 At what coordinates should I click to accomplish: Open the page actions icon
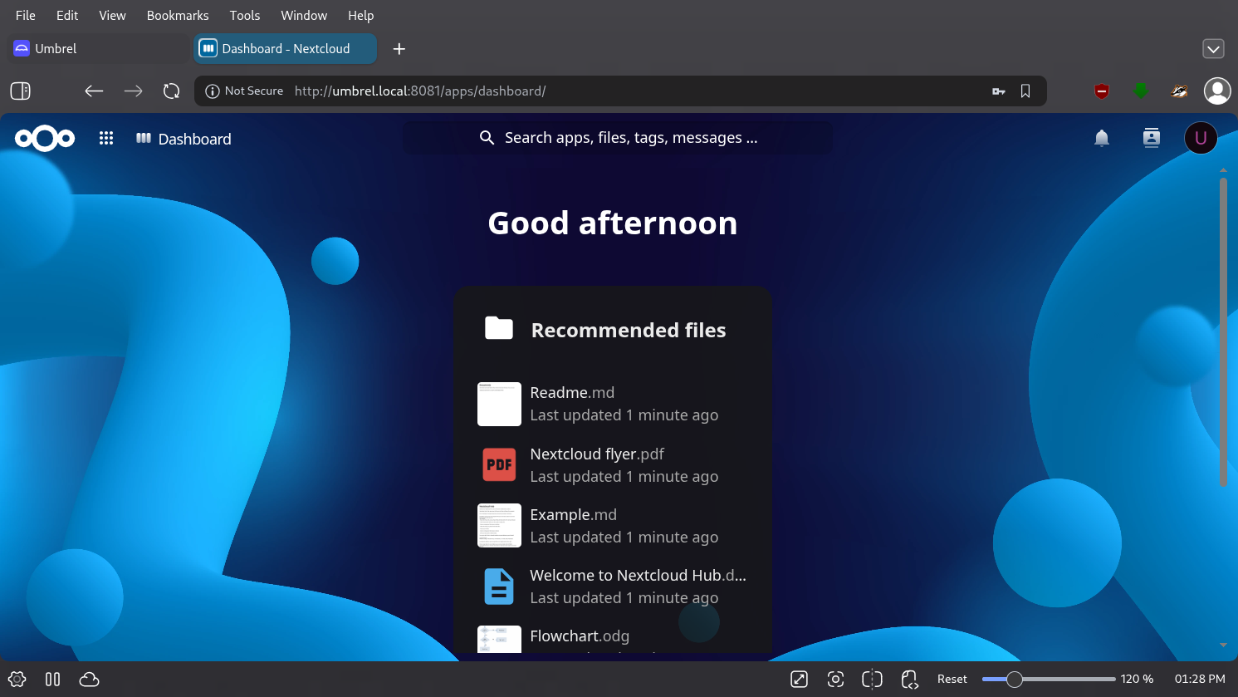pyautogui.click(x=910, y=680)
